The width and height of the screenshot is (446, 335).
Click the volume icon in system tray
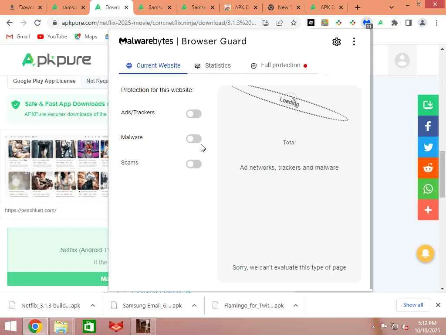tap(405, 327)
